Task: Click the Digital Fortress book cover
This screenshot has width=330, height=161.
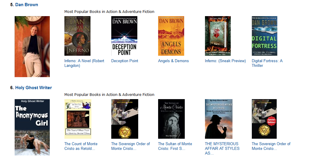Action: (264, 36)
